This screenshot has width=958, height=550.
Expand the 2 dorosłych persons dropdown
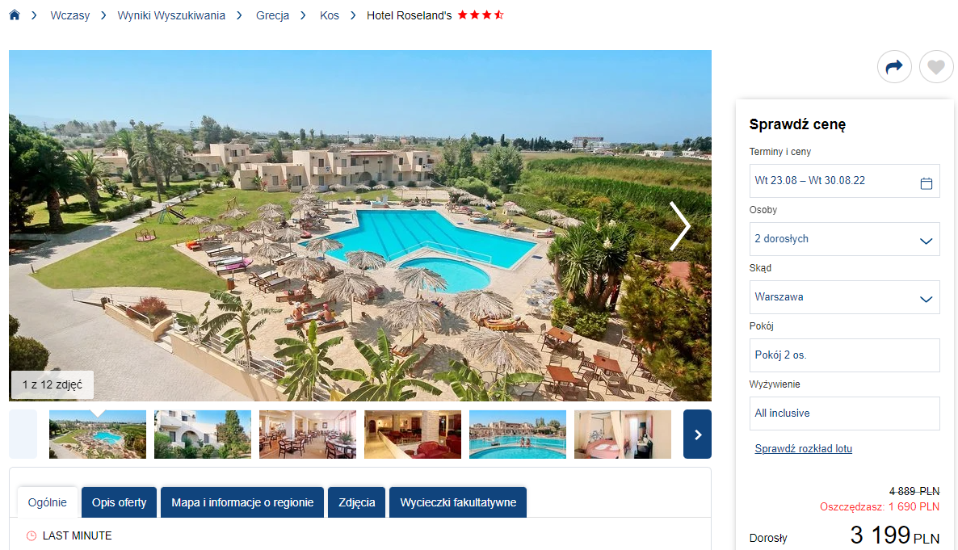point(844,239)
